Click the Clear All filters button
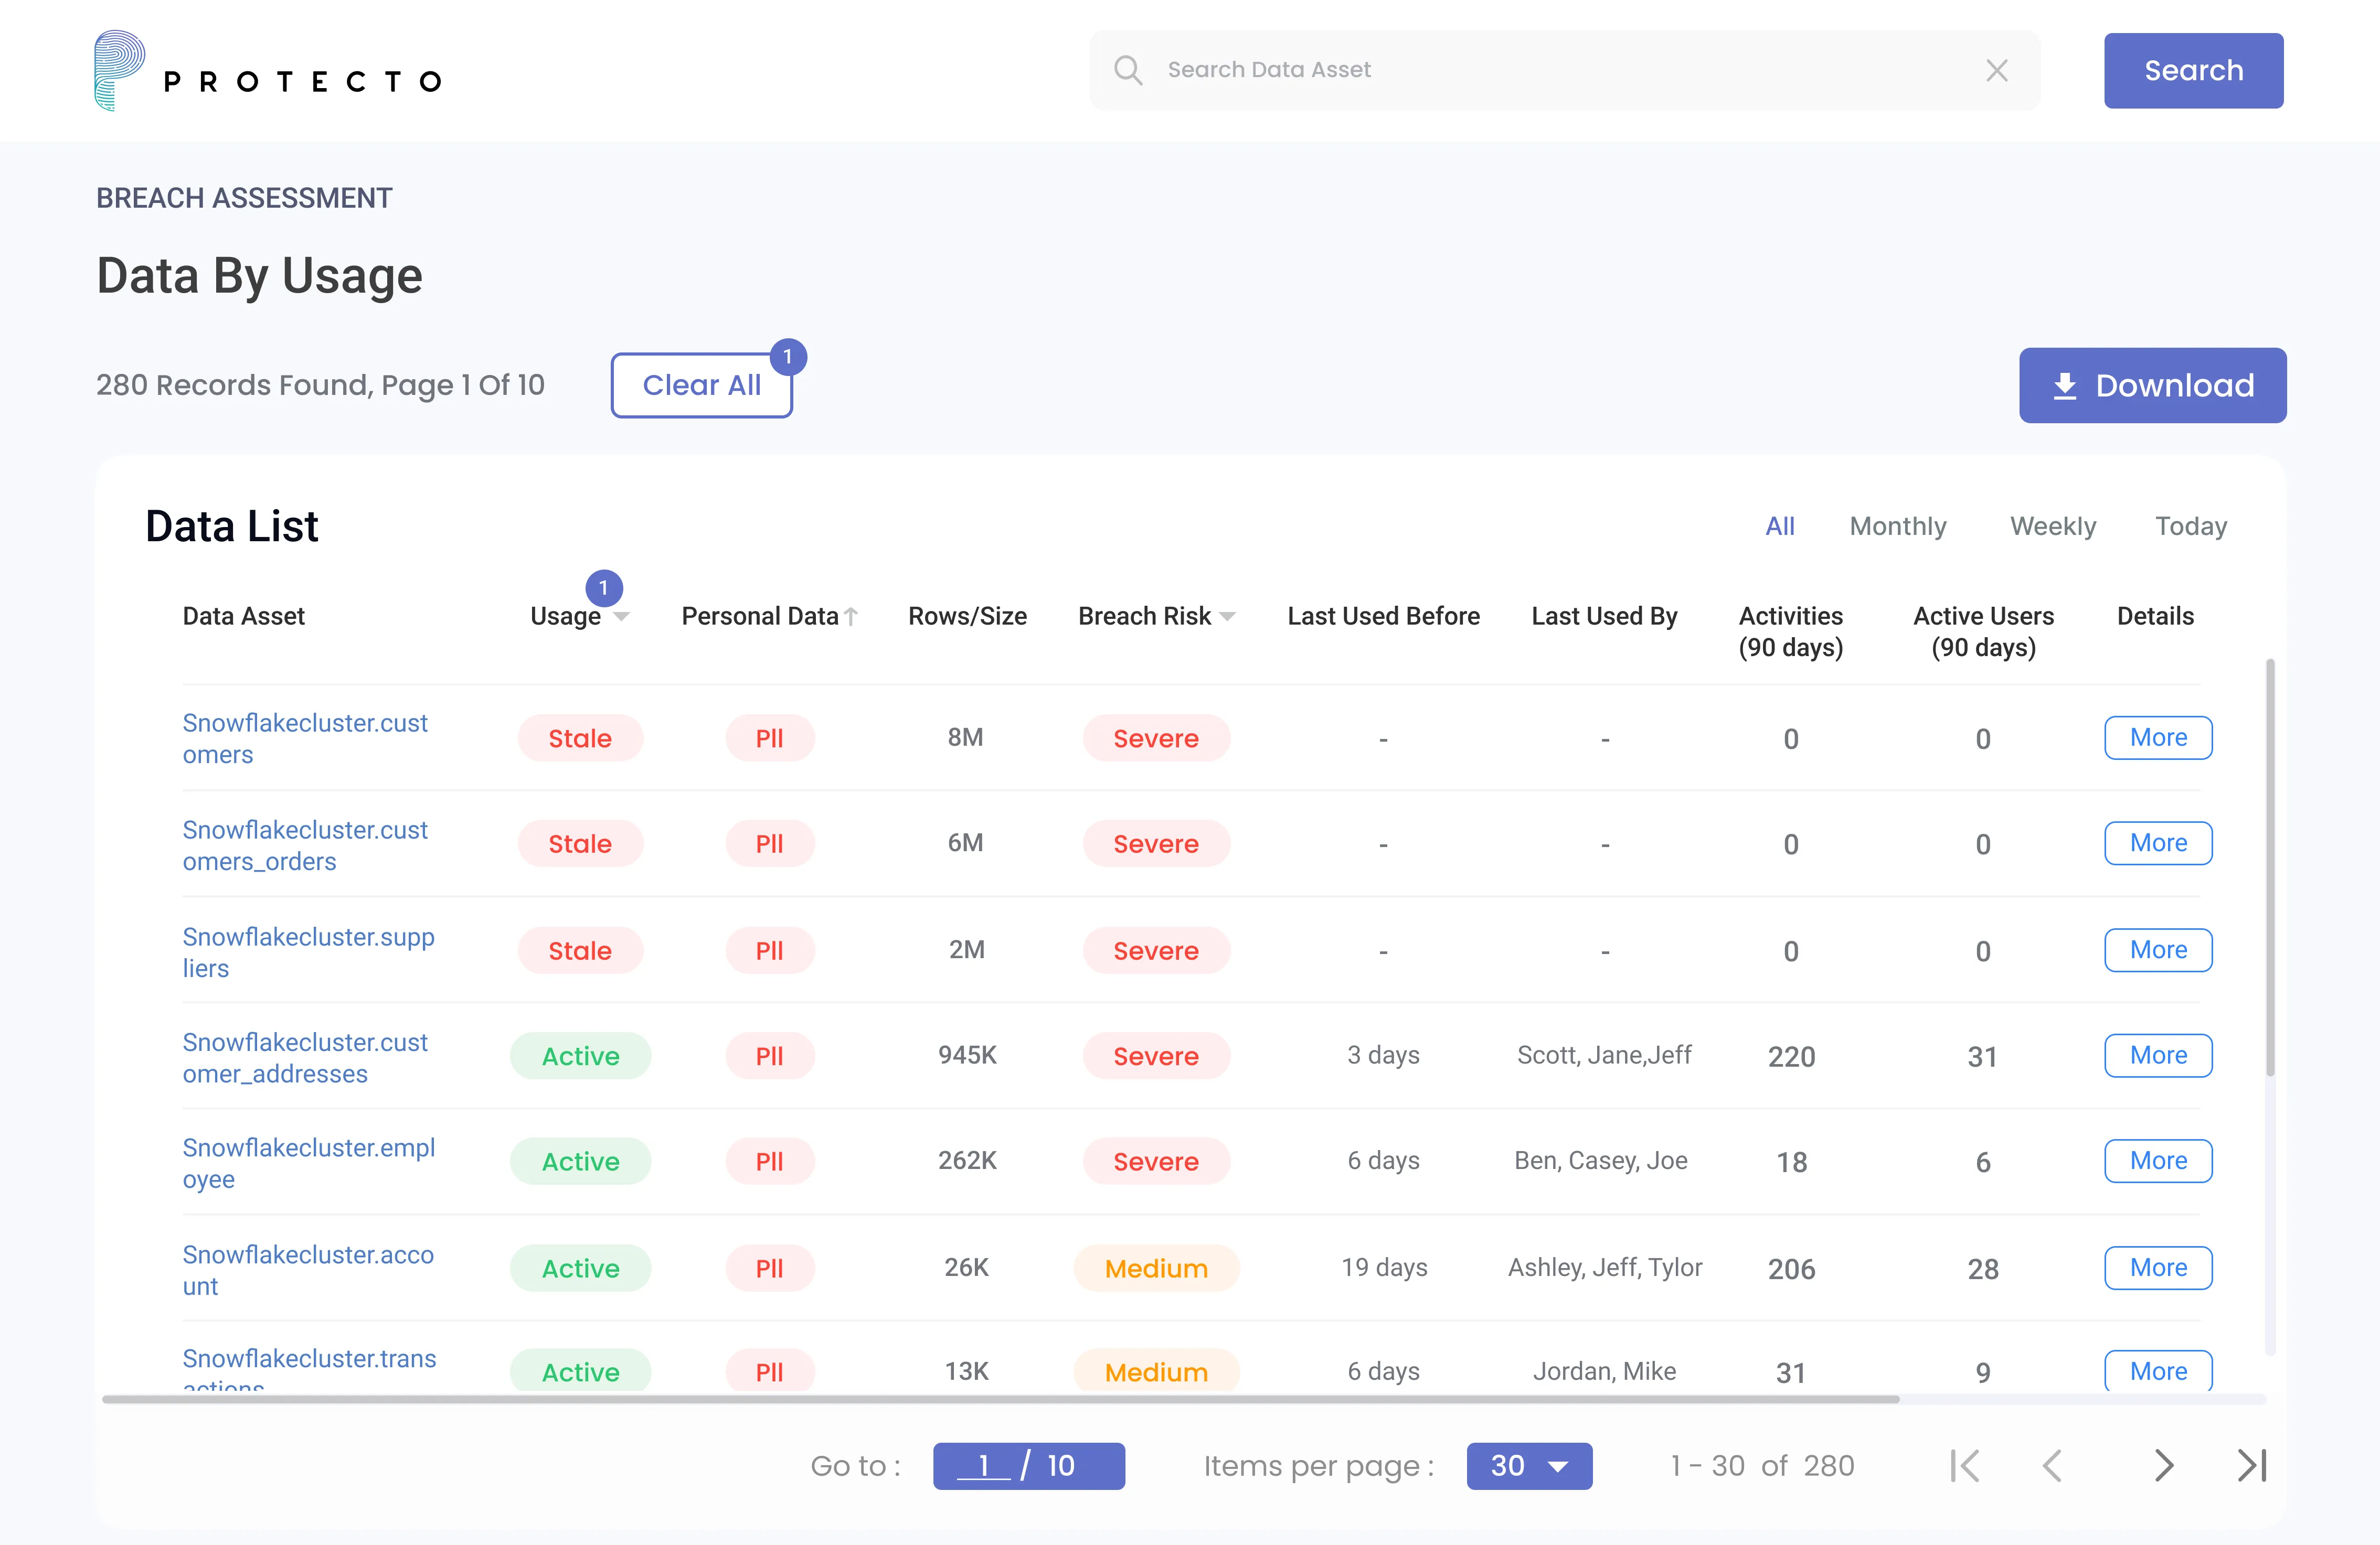The image size is (2380, 1545). point(701,385)
